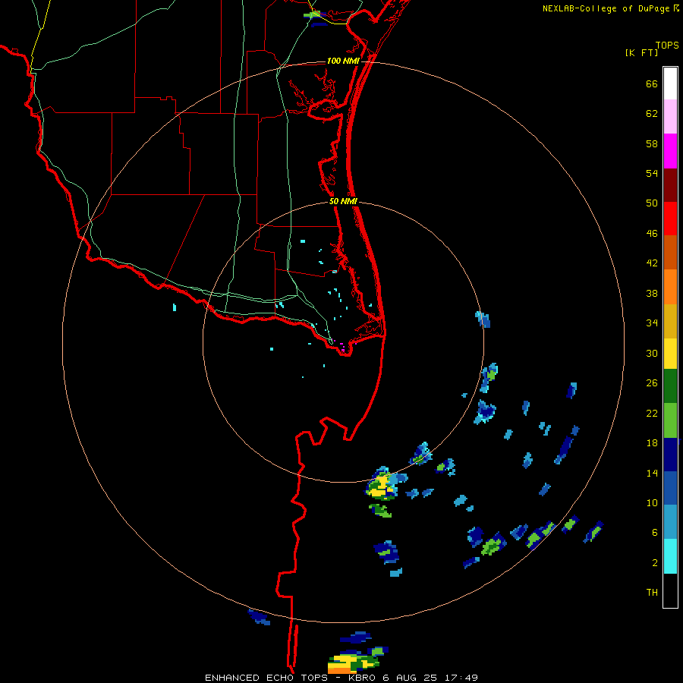
Task: Click the 50 NMI range ring label
Action: pyautogui.click(x=343, y=201)
